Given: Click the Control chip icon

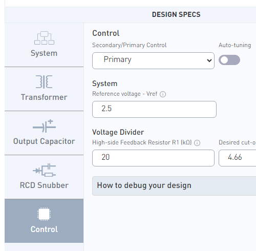Looking at the screenshot, I should [44, 214].
